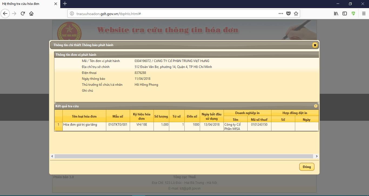Click tax code cell 0101243150
Viewport: 369px width, 196px height.
click(x=259, y=127)
